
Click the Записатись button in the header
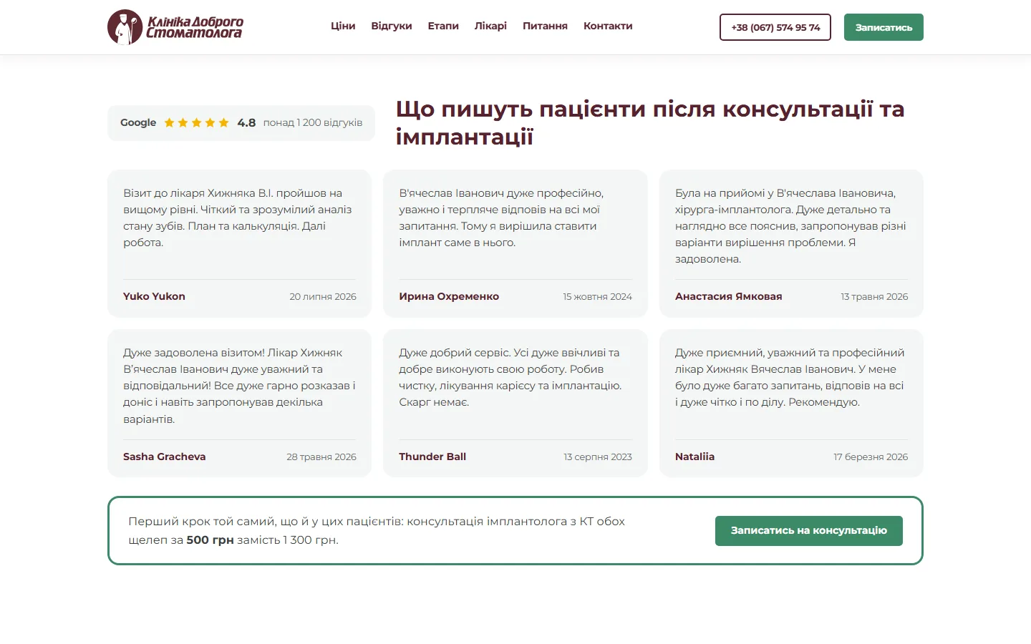click(884, 27)
